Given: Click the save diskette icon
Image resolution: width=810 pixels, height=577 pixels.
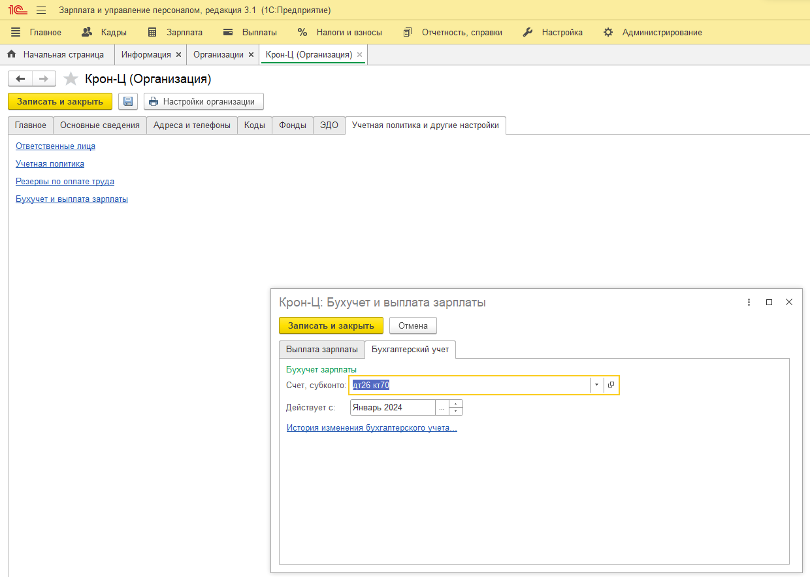Looking at the screenshot, I should pyautogui.click(x=128, y=101).
